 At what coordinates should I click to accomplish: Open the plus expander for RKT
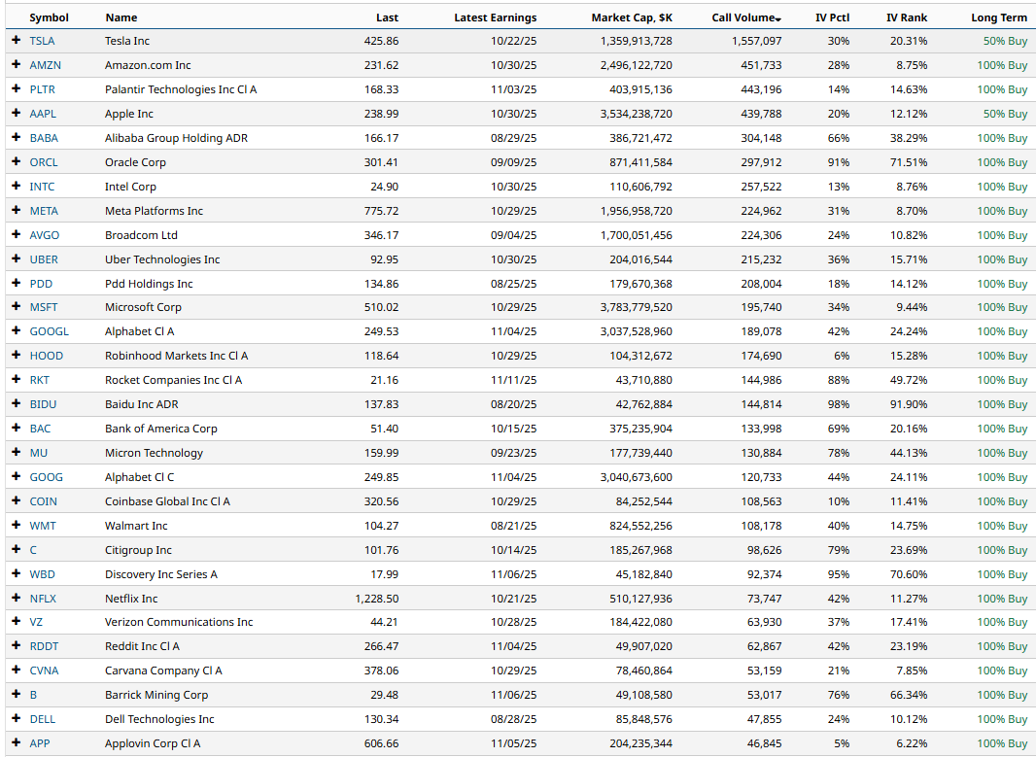tap(17, 380)
